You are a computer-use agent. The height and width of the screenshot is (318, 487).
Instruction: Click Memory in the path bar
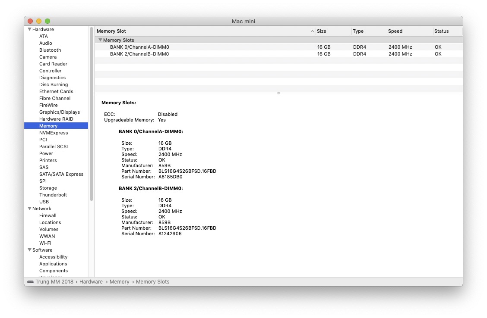point(119,282)
